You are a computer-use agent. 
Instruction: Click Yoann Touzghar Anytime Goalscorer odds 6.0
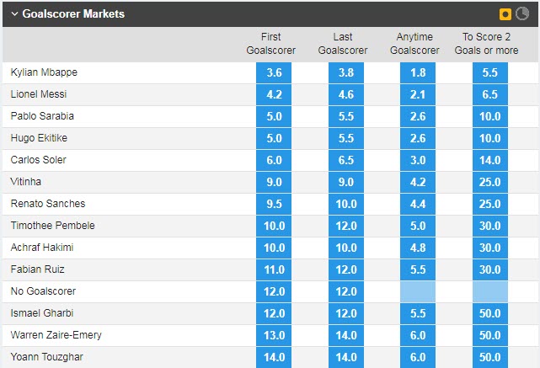tap(418, 357)
